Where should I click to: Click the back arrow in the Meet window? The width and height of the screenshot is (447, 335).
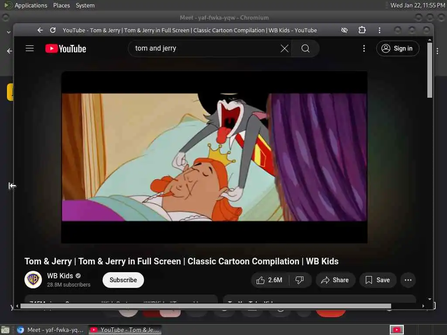(x=10, y=51)
